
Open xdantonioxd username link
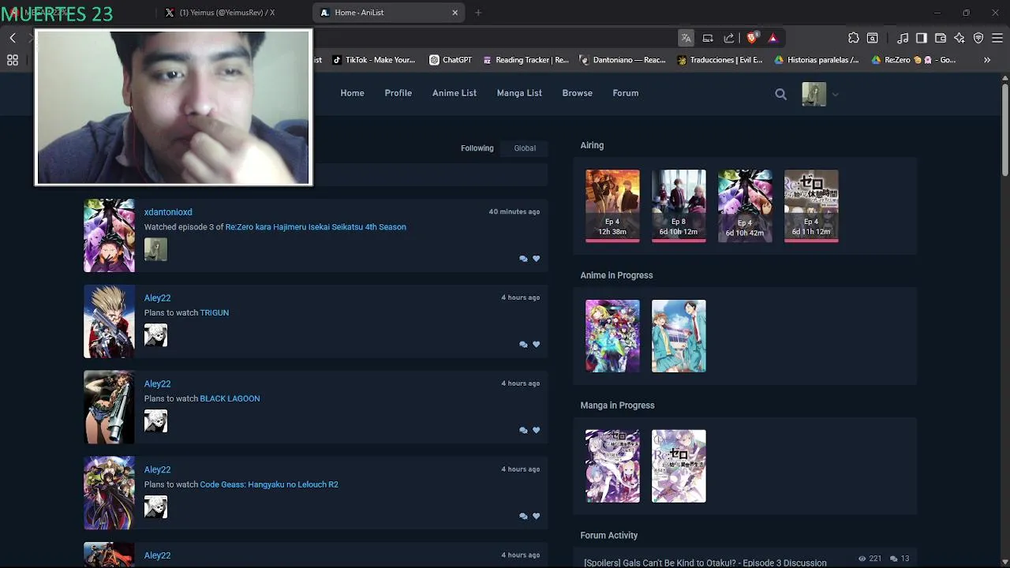coord(168,212)
